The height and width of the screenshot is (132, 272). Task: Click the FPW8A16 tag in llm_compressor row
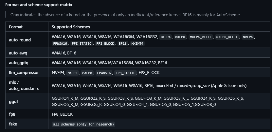point(104,73)
